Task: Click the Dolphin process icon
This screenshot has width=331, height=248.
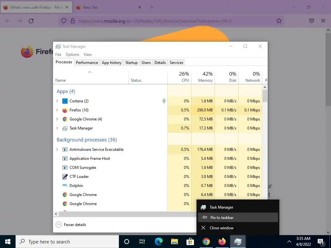Action: tap(65, 186)
